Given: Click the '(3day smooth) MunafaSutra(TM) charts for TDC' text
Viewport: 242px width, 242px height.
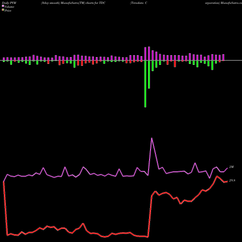Looking at the screenshot, I should (73, 3).
